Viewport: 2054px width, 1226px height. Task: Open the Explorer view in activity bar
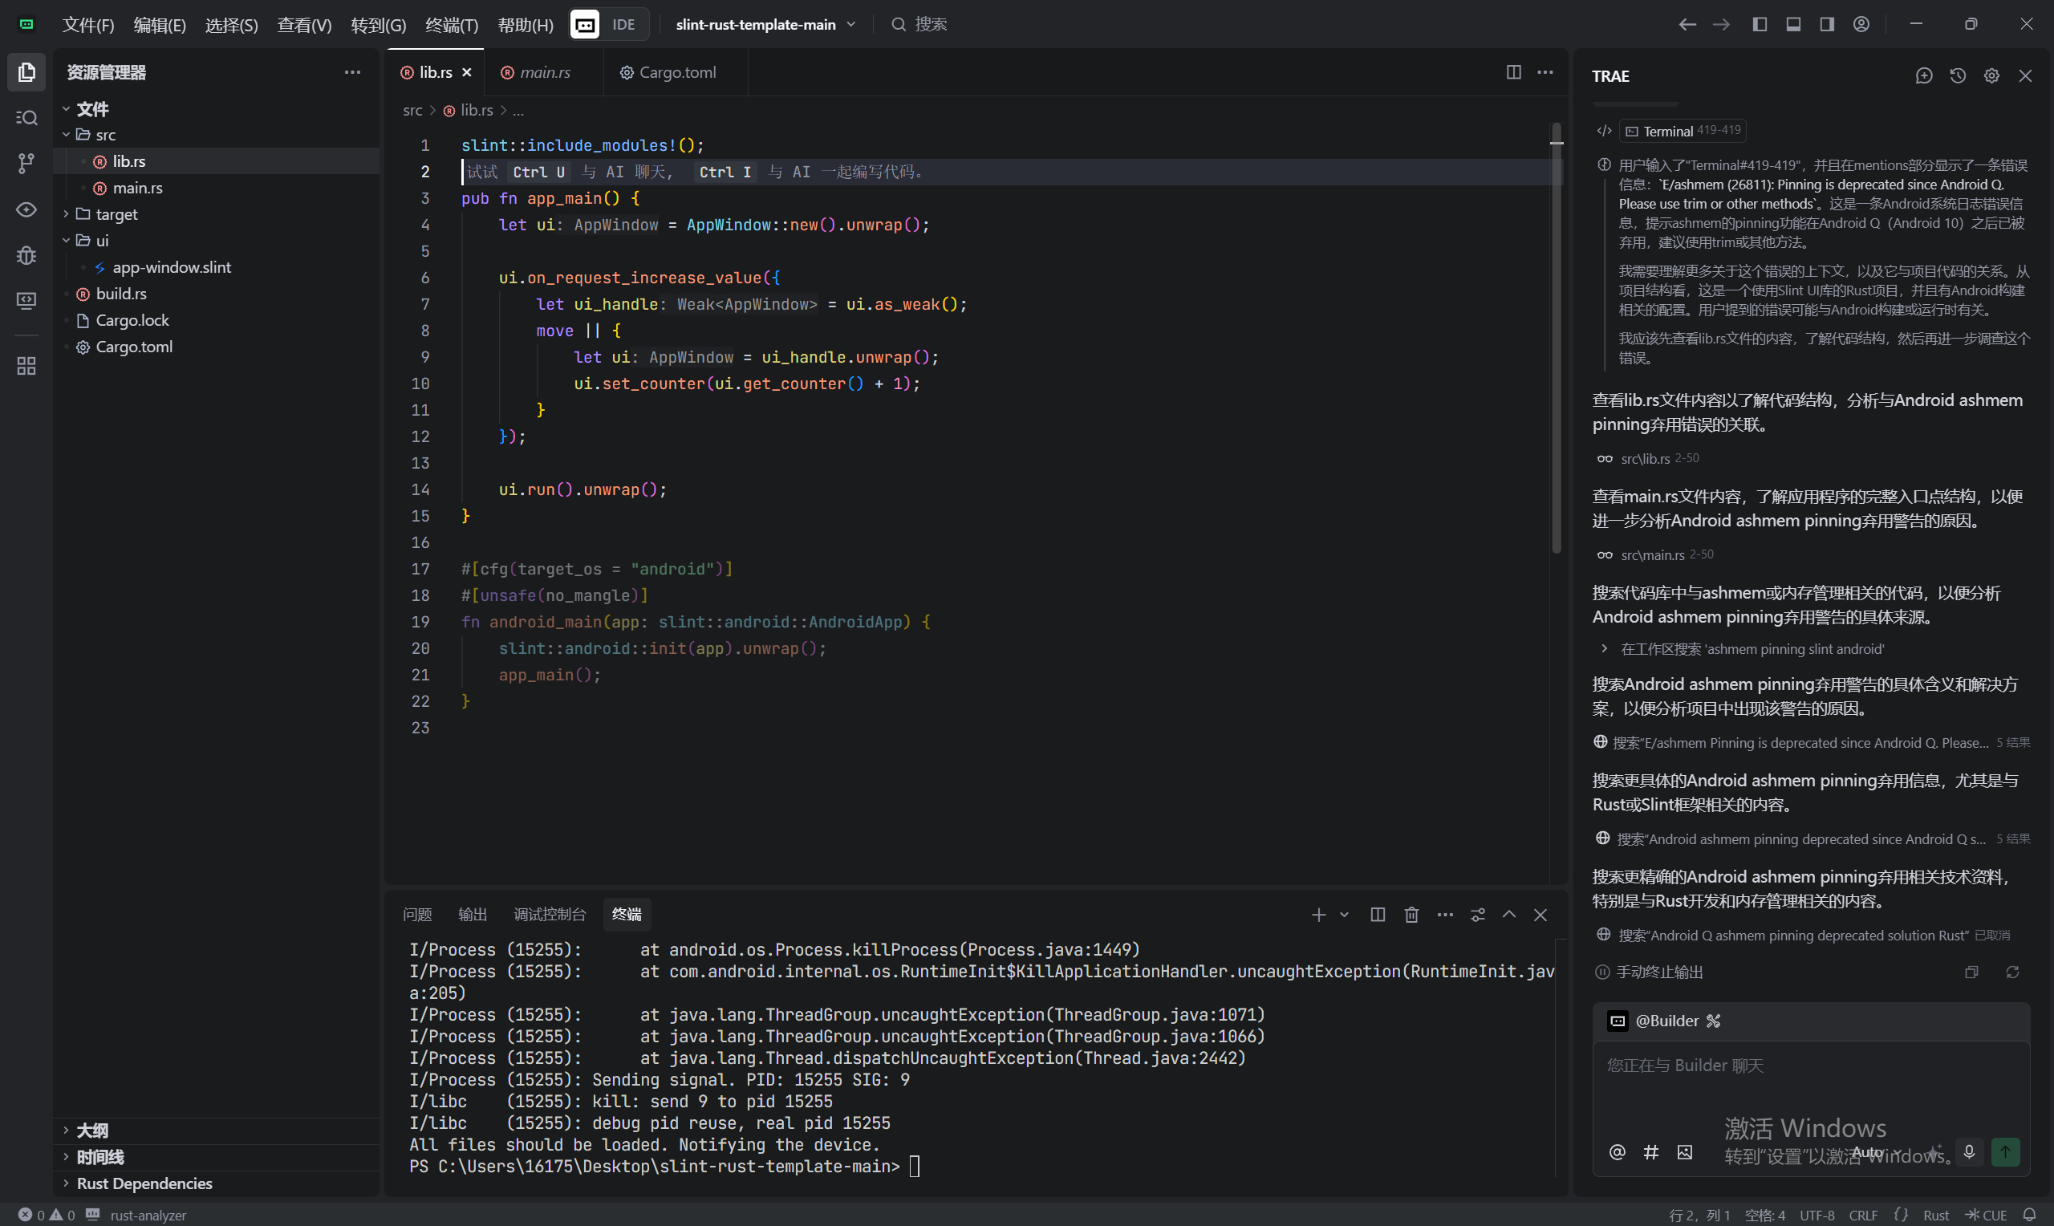26,73
